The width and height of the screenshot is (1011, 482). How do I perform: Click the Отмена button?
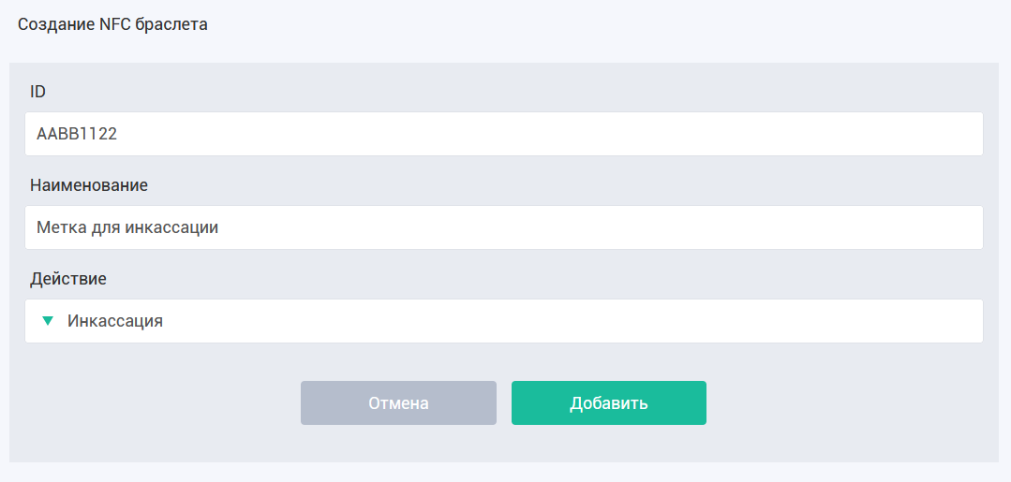(398, 402)
